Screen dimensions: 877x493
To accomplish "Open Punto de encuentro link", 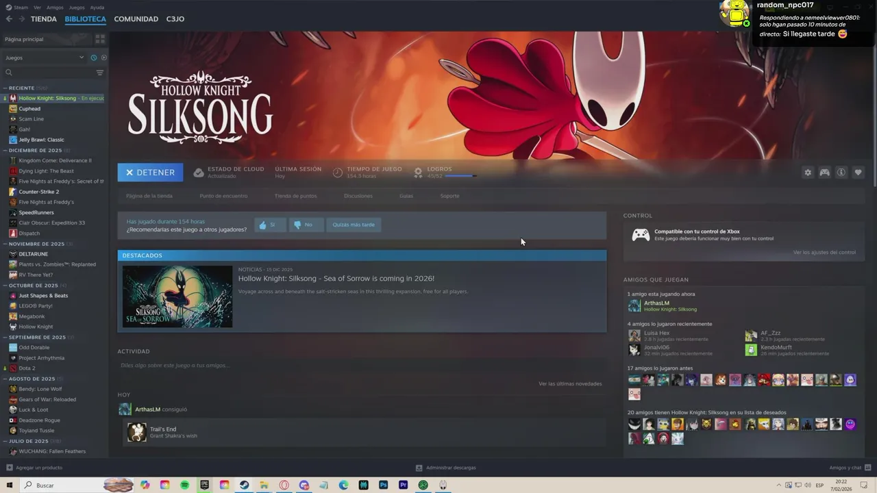I will pos(223,196).
